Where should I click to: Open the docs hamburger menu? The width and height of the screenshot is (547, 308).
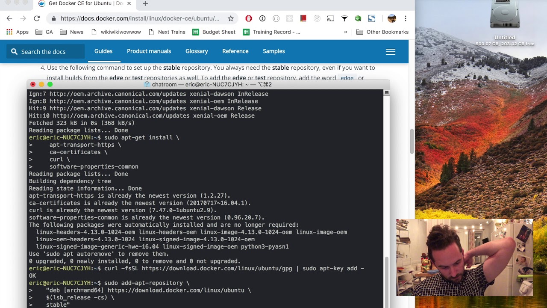point(391,52)
